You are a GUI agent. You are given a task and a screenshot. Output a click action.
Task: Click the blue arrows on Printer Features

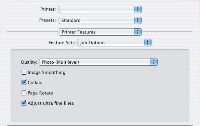(138, 32)
